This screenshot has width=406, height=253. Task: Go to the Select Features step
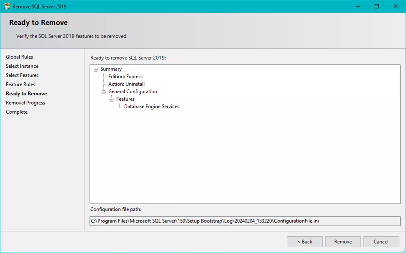point(22,75)
